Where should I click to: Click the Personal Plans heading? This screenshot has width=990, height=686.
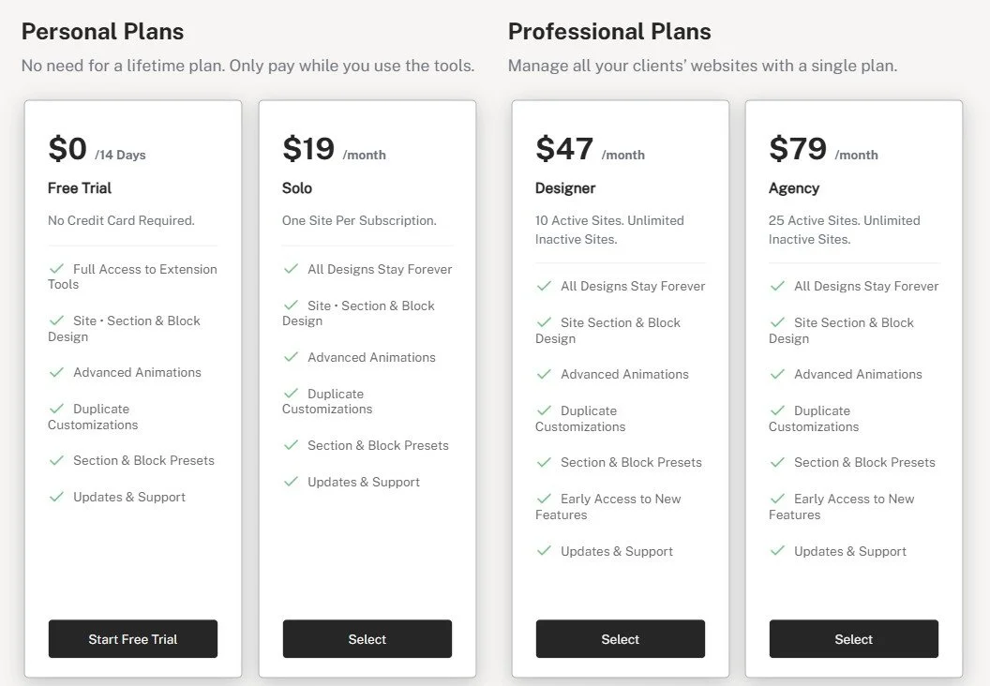tap(102, 32)
